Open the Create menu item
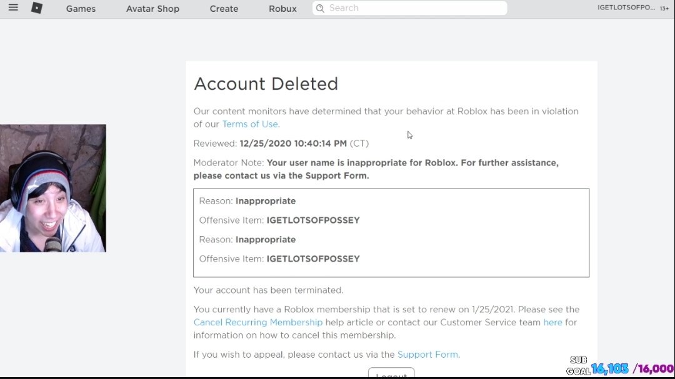The image size is (675, 379). point(224,9)
